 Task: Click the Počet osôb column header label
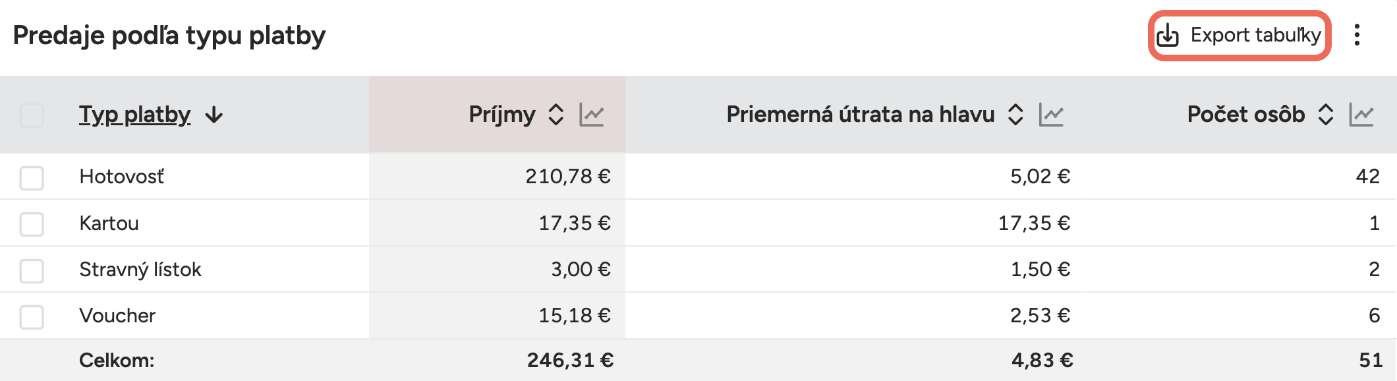(1245, 115)
